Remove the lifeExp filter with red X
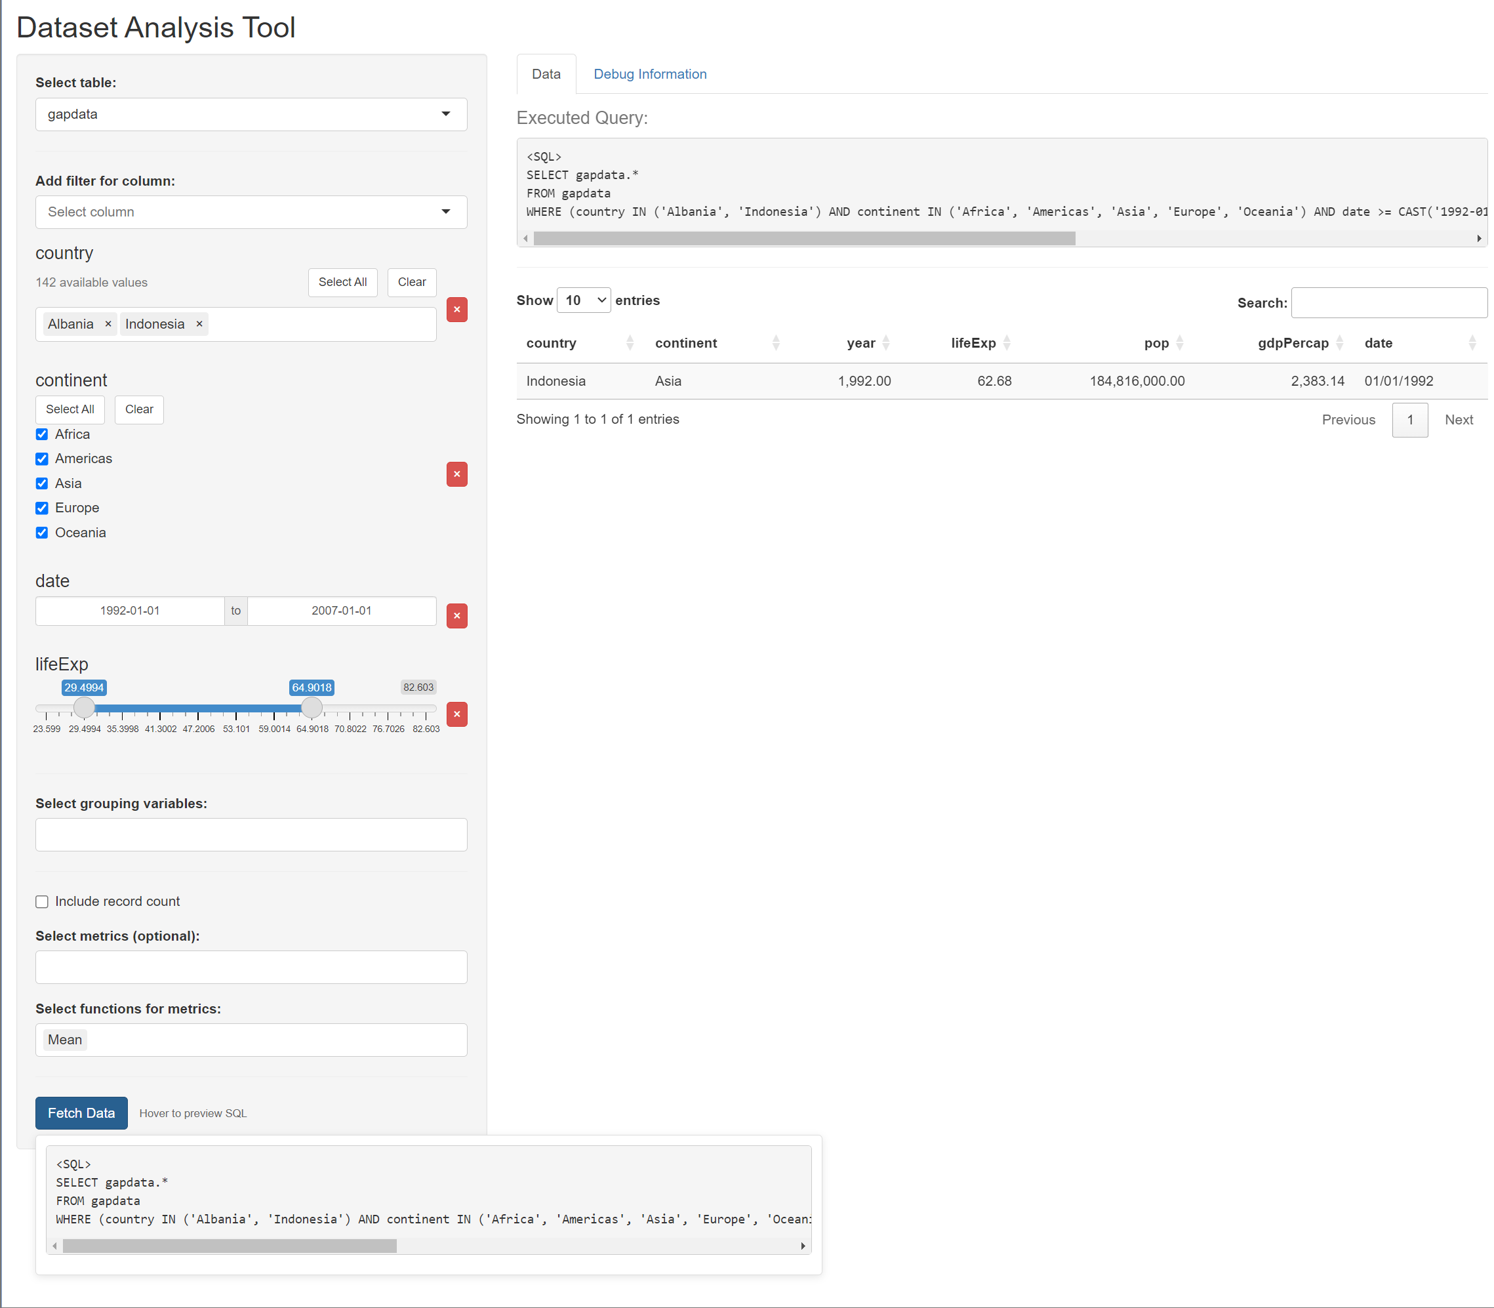 [457, 714]
